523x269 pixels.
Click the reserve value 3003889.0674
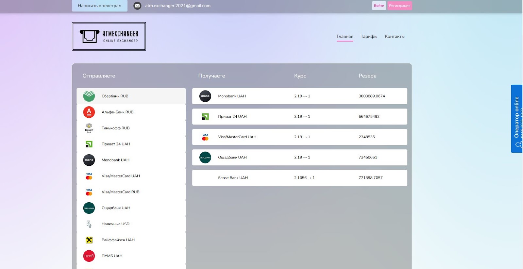(372, 96)
